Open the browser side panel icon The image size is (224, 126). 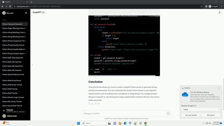pos(206,6)
